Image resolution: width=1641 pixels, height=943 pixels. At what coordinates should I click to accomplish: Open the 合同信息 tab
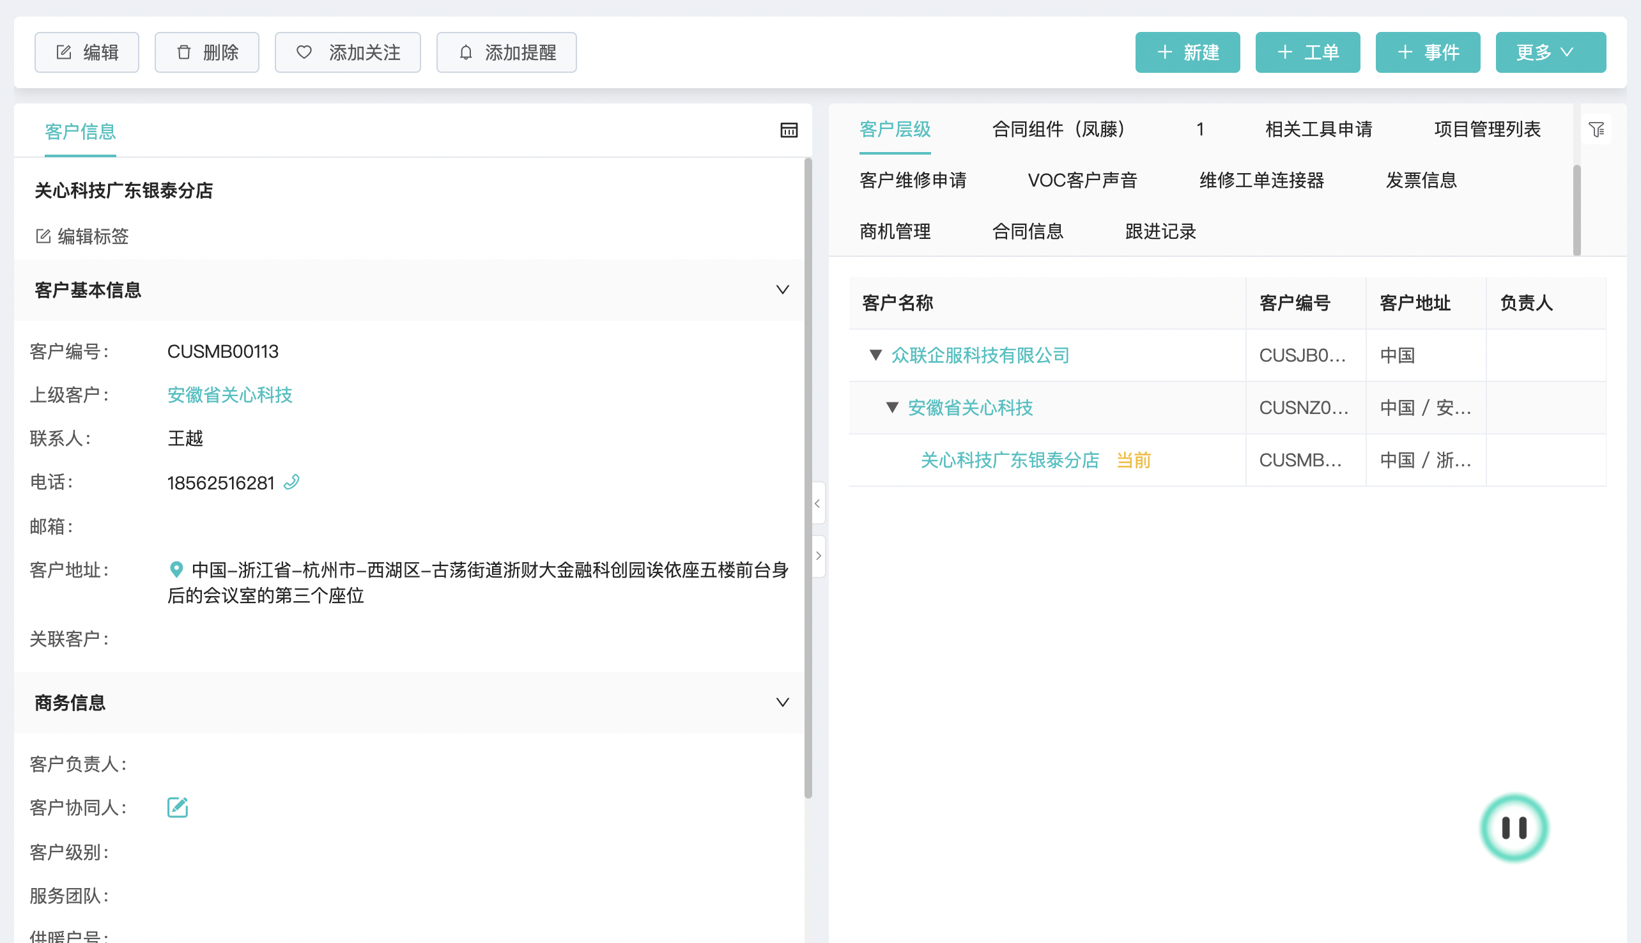coord(1028,232)
